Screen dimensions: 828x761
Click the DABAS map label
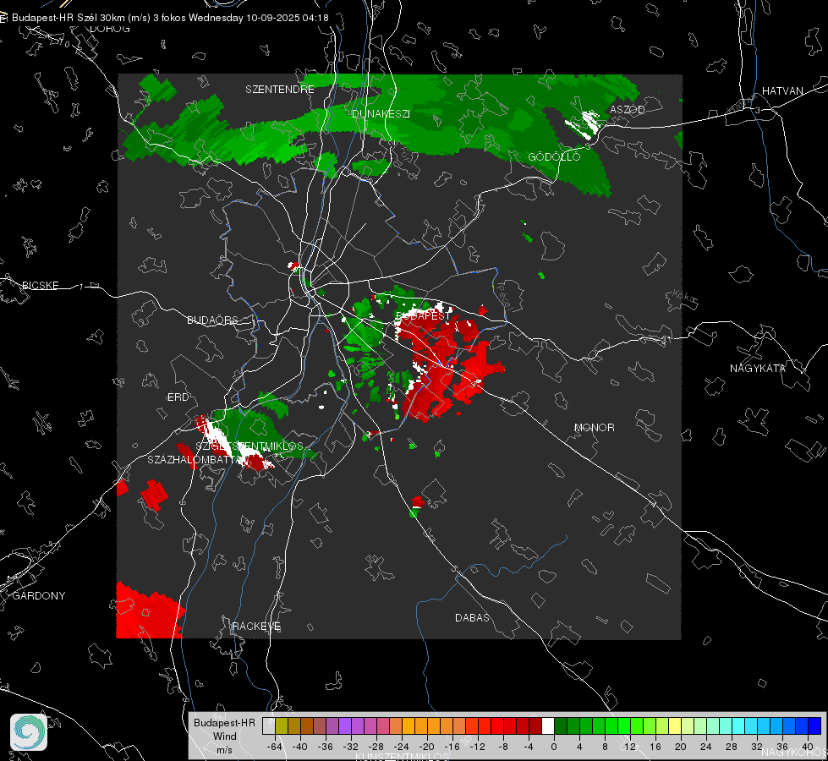(x=472, y=617)
